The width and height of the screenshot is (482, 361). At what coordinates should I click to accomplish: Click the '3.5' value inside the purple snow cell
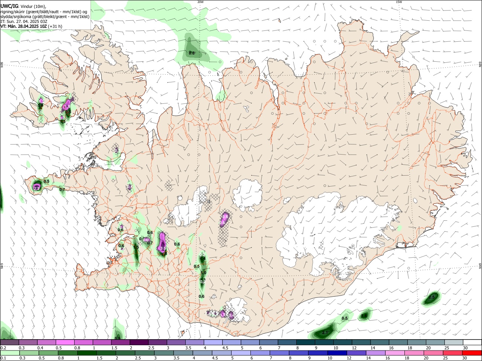point(163,249)
